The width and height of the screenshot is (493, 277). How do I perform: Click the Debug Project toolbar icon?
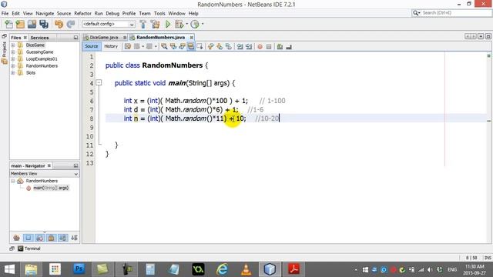coord(179,24)
